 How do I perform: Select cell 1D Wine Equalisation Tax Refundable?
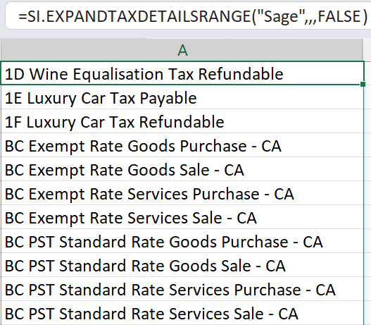182,73
